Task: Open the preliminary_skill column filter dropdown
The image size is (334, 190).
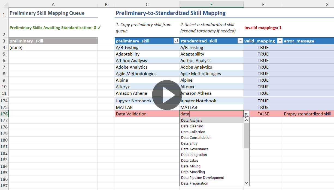Action: tap(176, 41)
